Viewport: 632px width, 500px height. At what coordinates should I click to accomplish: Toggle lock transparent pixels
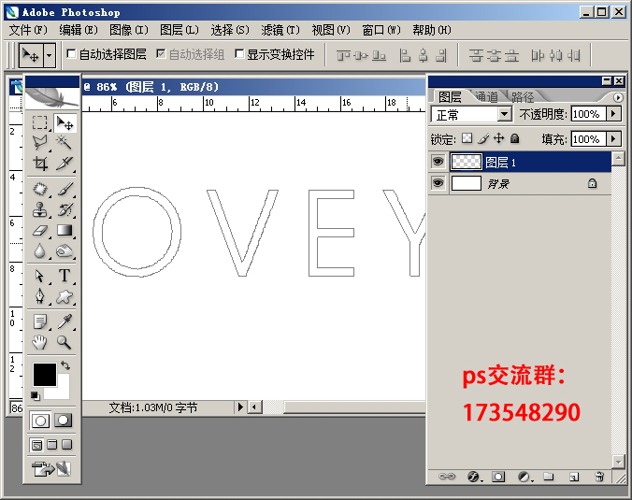click(467, 138)
